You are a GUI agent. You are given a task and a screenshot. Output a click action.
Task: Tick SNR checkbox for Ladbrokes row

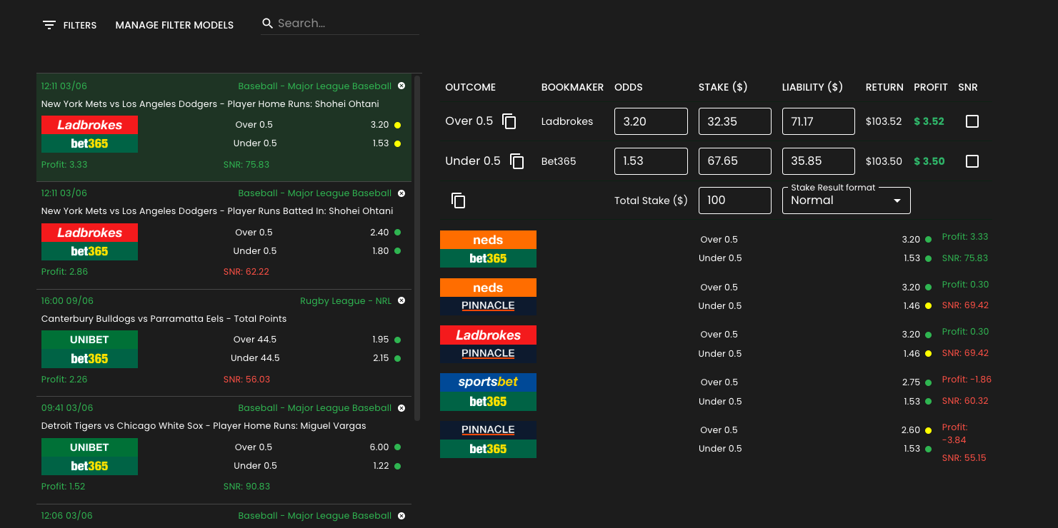(x=972, y=121)
